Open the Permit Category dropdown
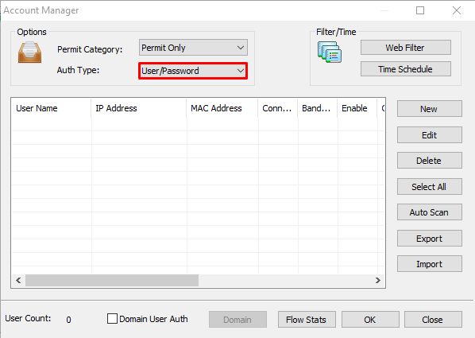Viewport: 475px width, 338px height. pos(193,48)
